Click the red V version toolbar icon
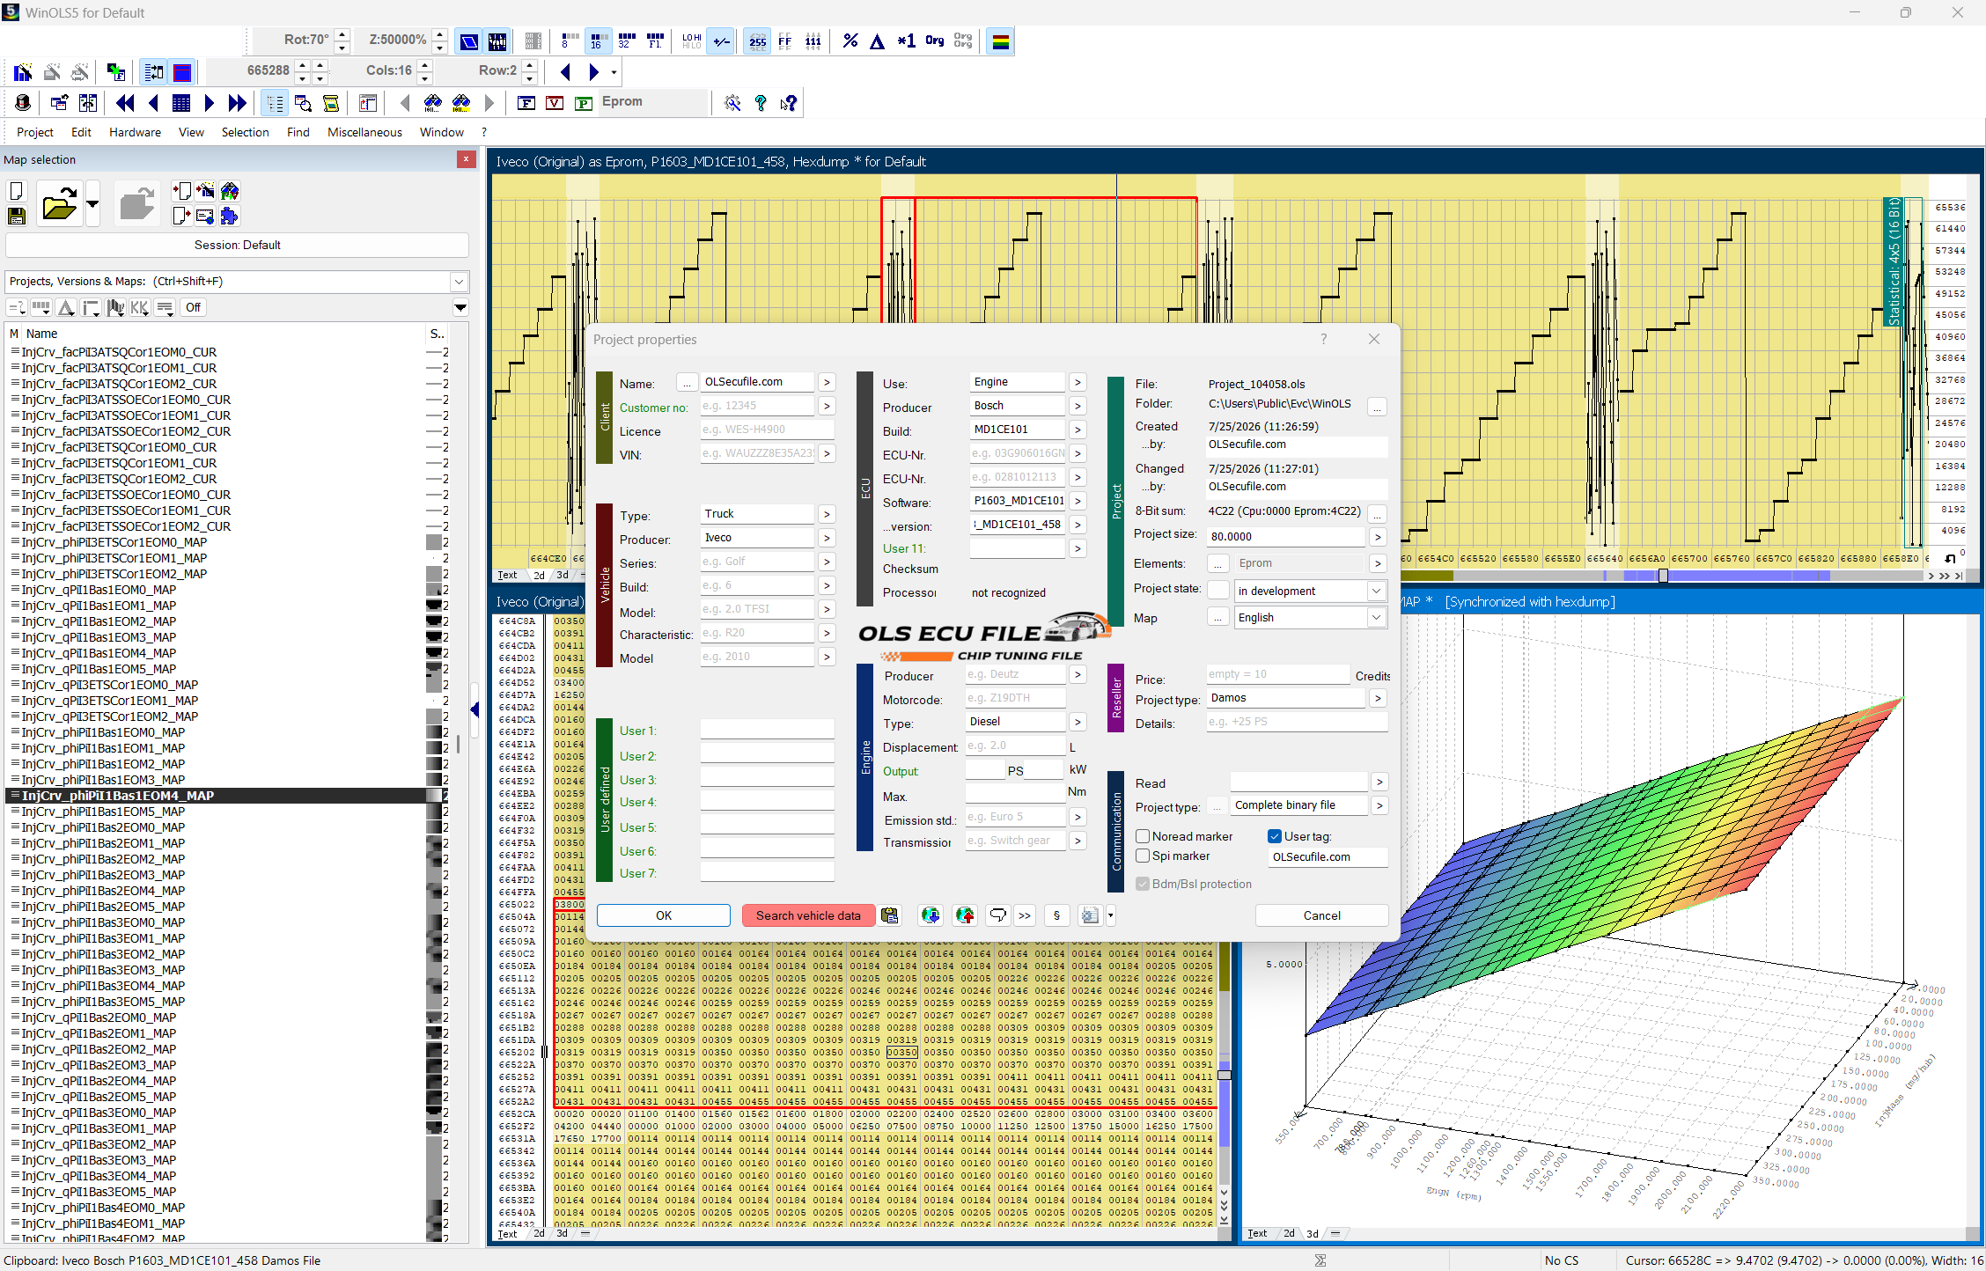The width and height of the screenshot is (1986, 1271). pyautogui.click(x=555, y=103)
